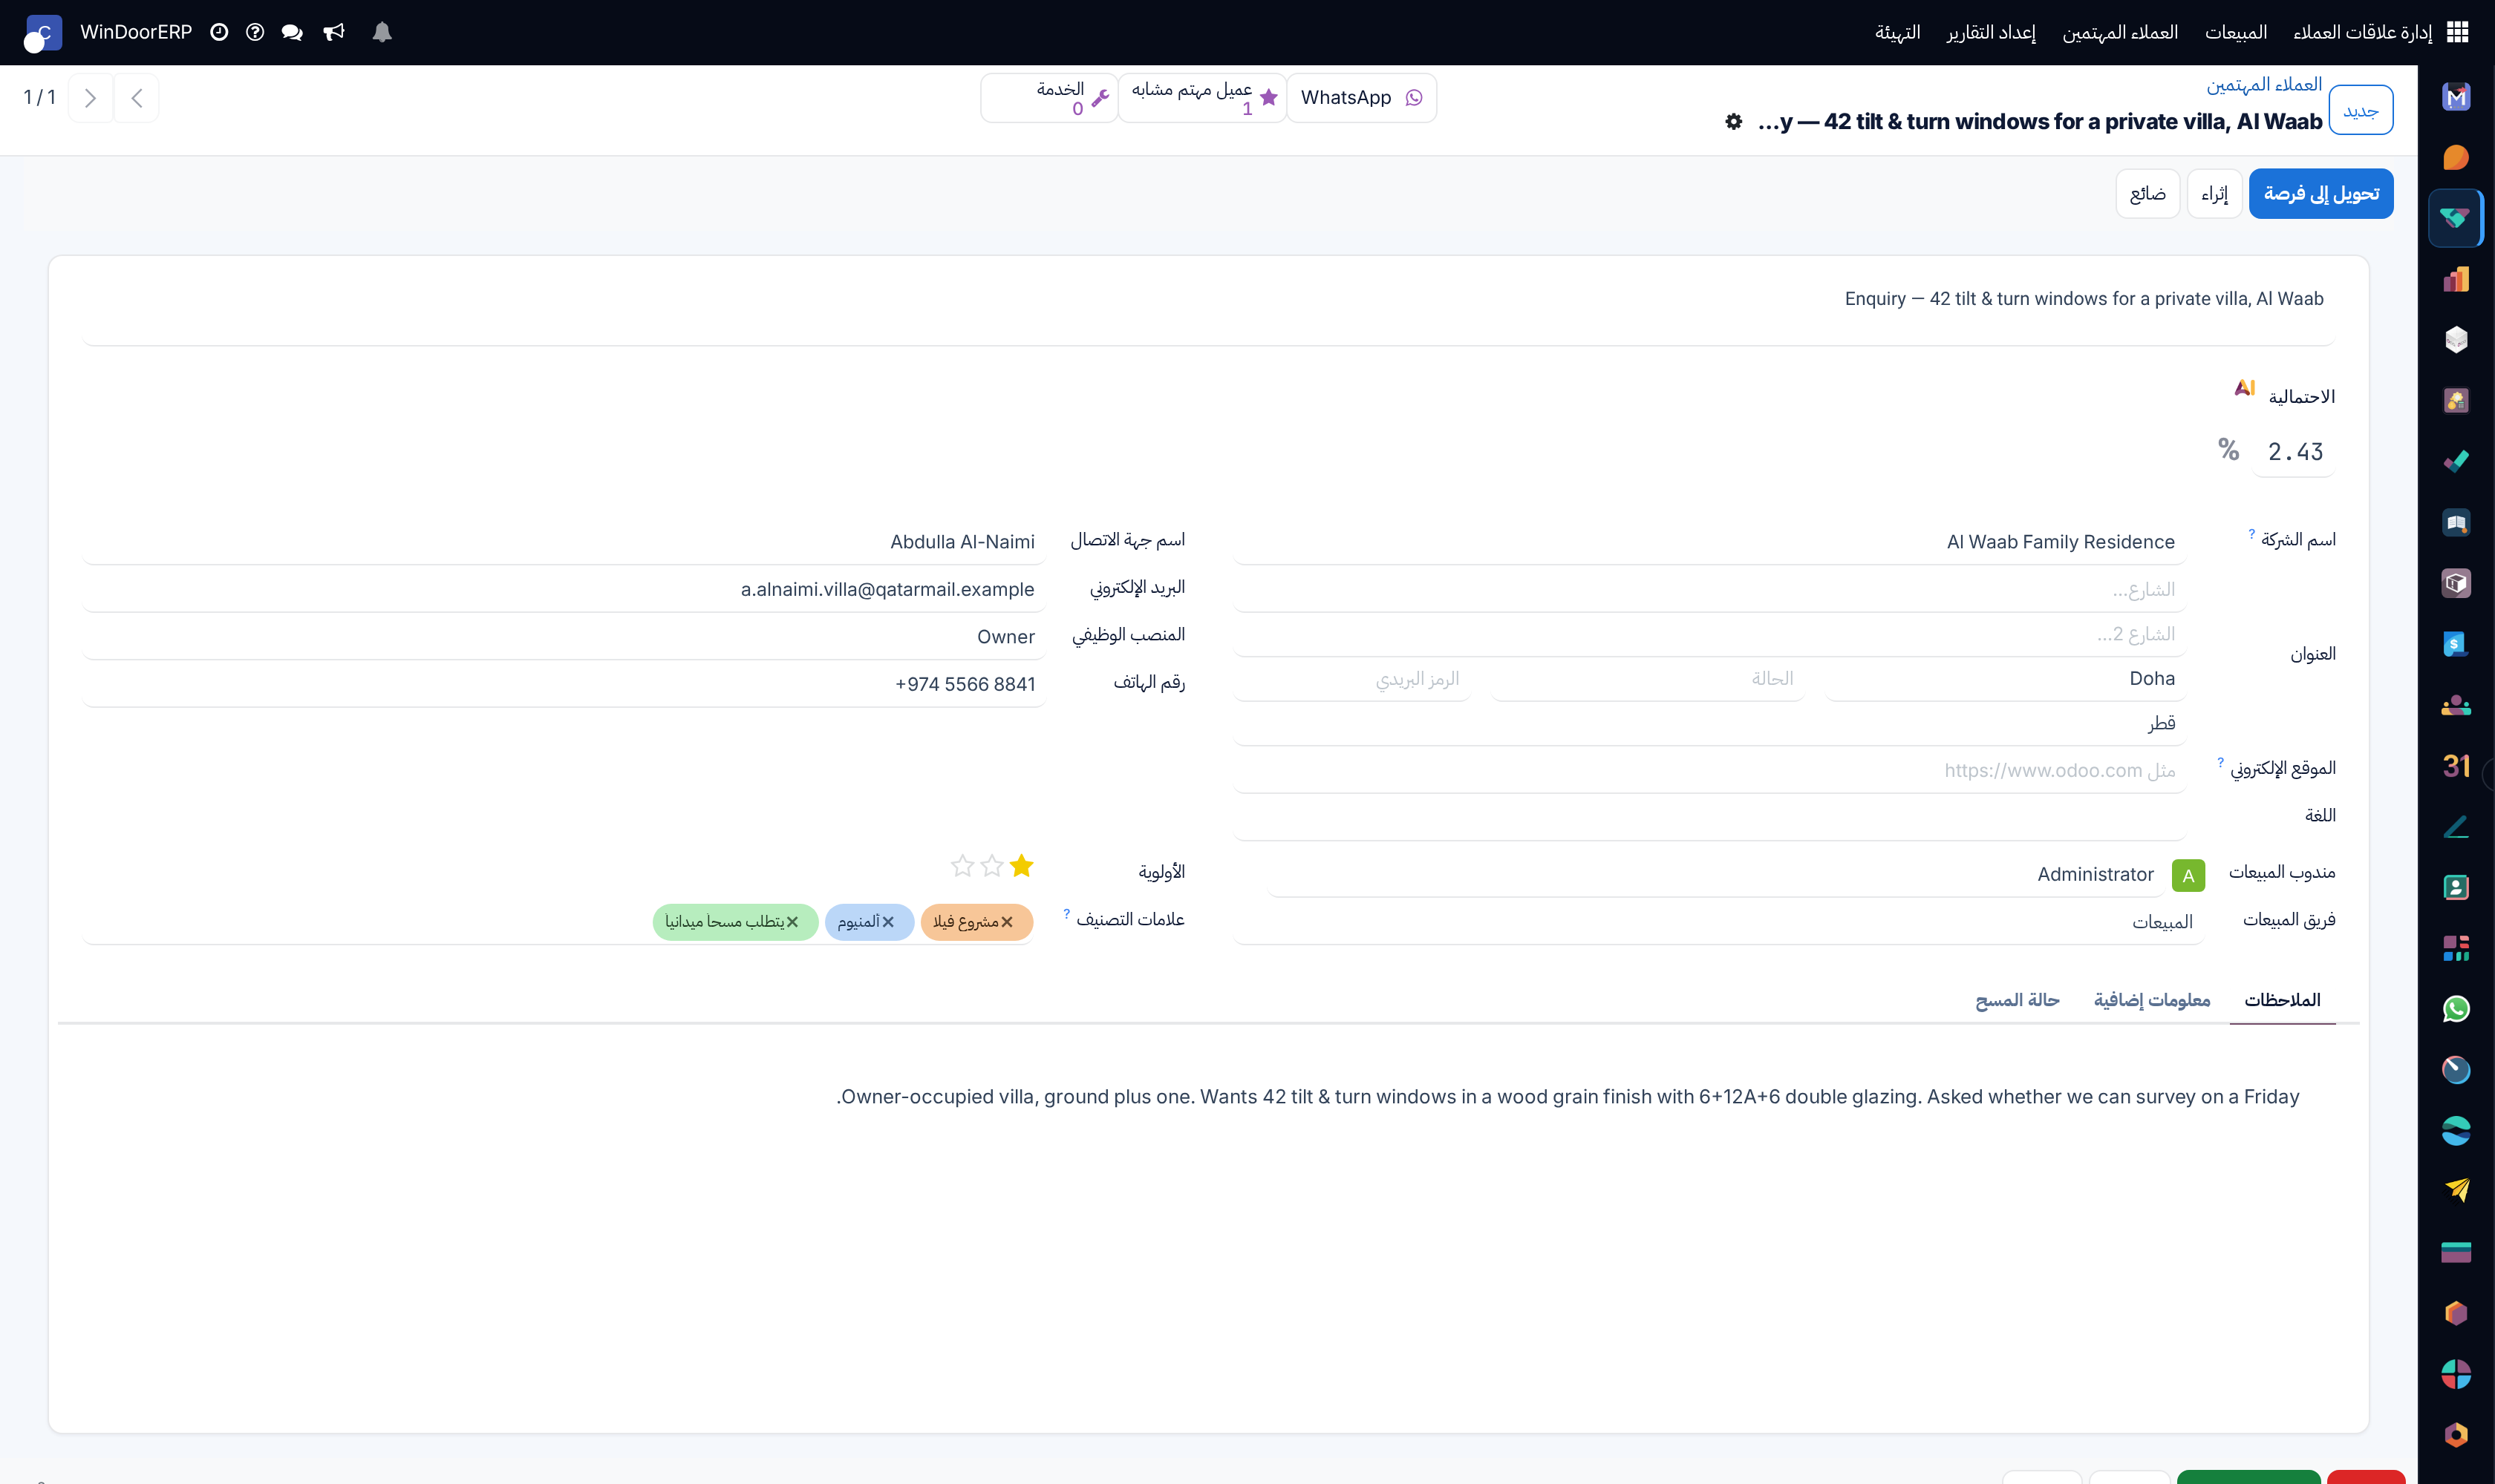Click the ضائع button

click(2147, 193)
